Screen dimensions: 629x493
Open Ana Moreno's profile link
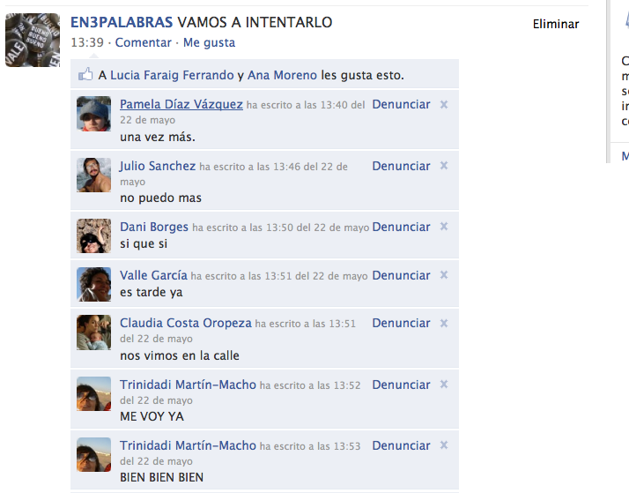pos(282,75)
